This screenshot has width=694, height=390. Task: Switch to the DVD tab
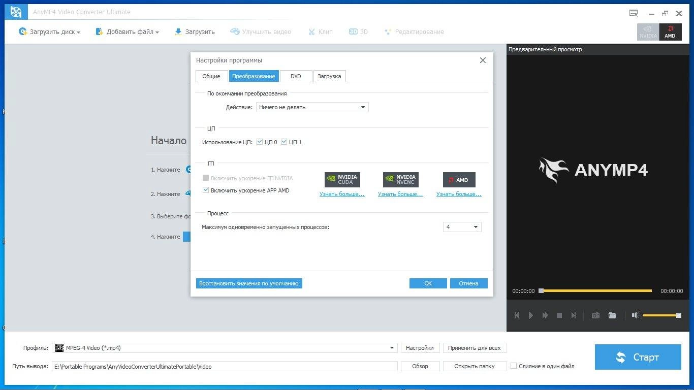[296, 76]
